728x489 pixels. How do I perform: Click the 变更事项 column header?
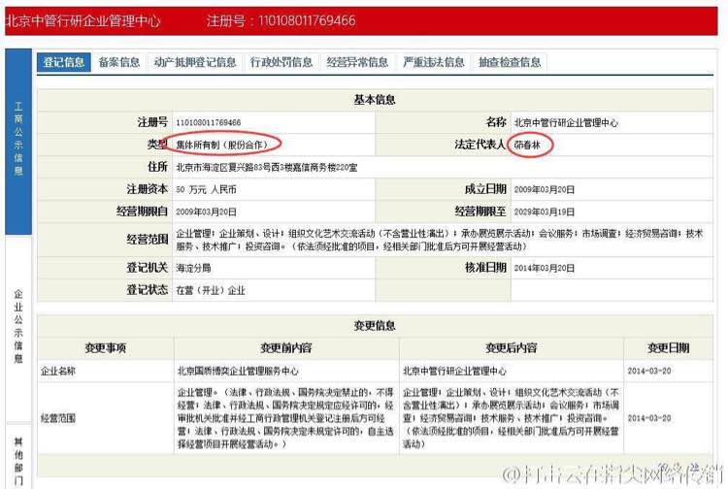106,348
